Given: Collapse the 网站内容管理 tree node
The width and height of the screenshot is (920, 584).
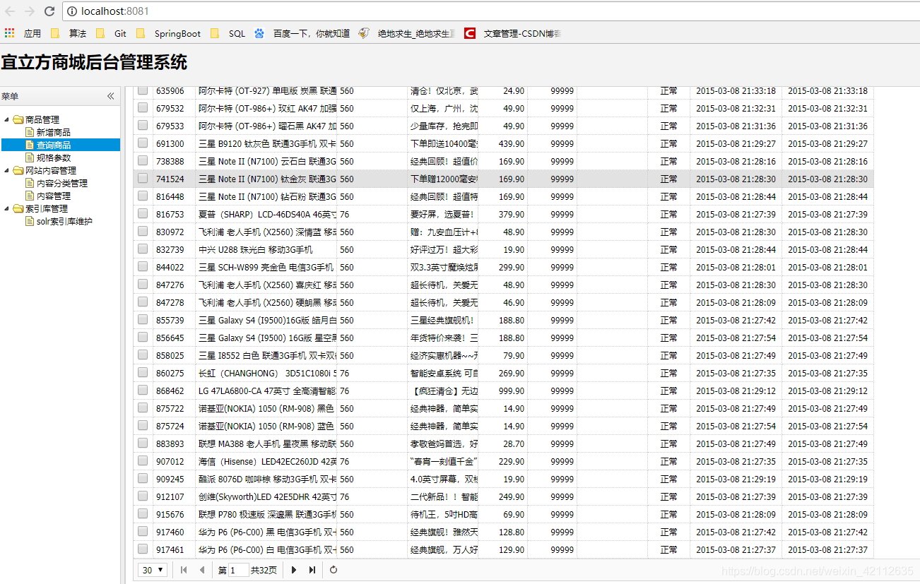Looking at the screenshot, I should (7, 170).
